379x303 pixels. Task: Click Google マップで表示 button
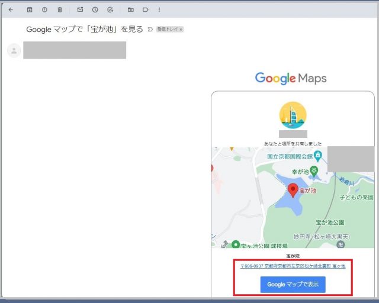[x=293, y=285]
